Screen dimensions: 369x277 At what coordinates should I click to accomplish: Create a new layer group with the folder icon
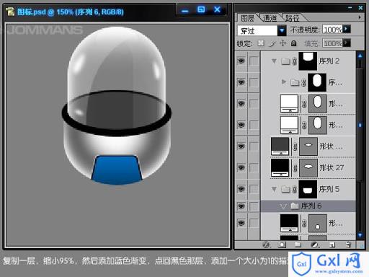click(x=298, y=245)
